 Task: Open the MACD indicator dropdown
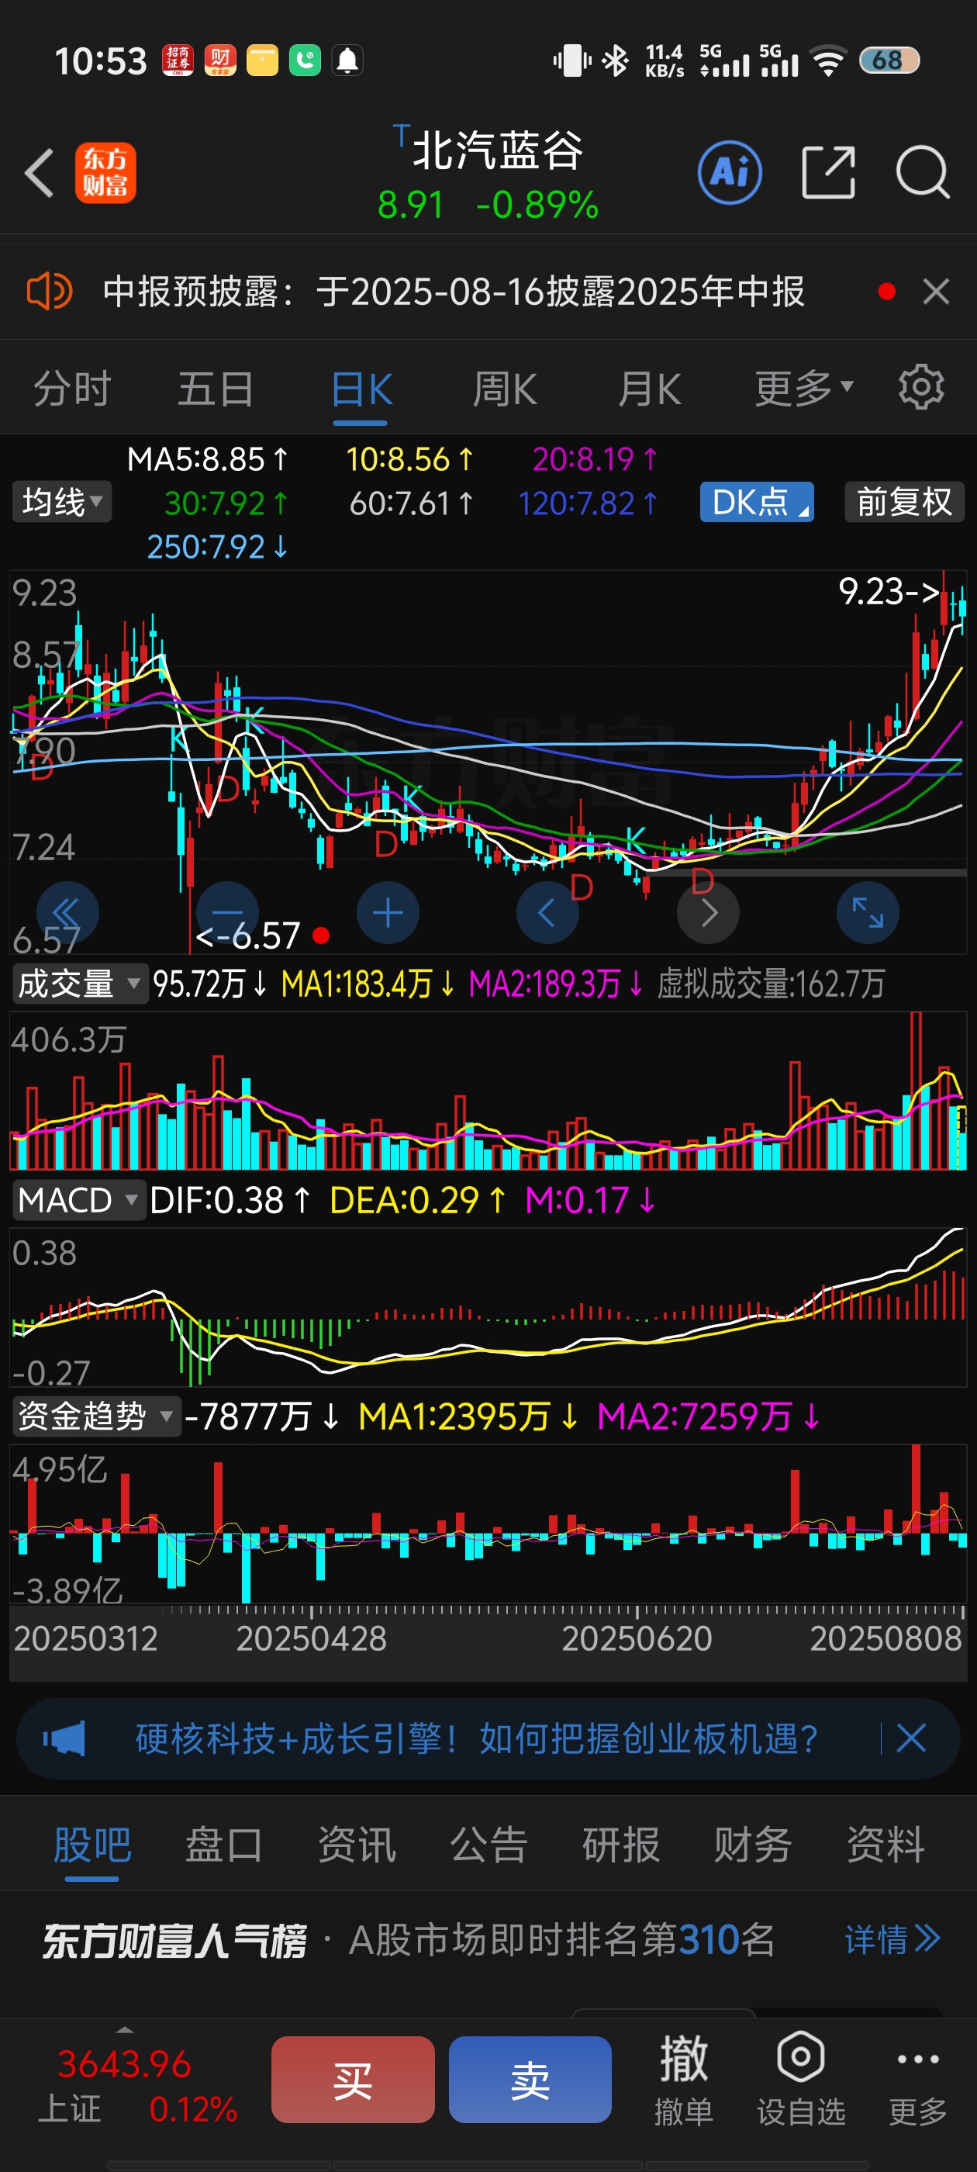point(78,1200)
